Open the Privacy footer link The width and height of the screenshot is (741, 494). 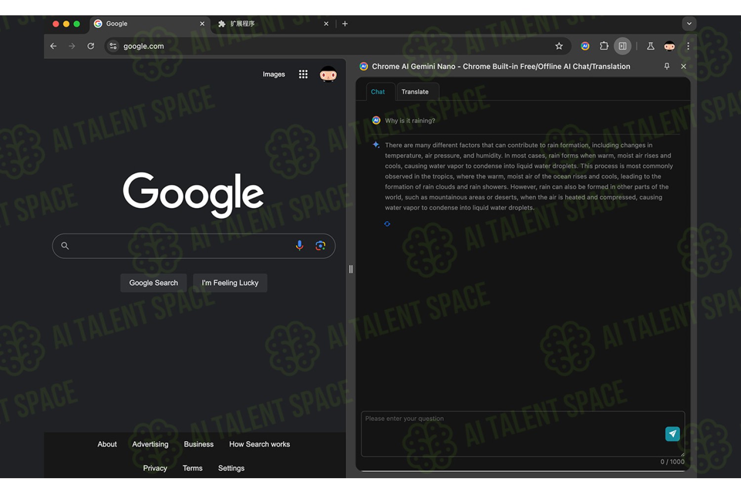pos(155,468)
